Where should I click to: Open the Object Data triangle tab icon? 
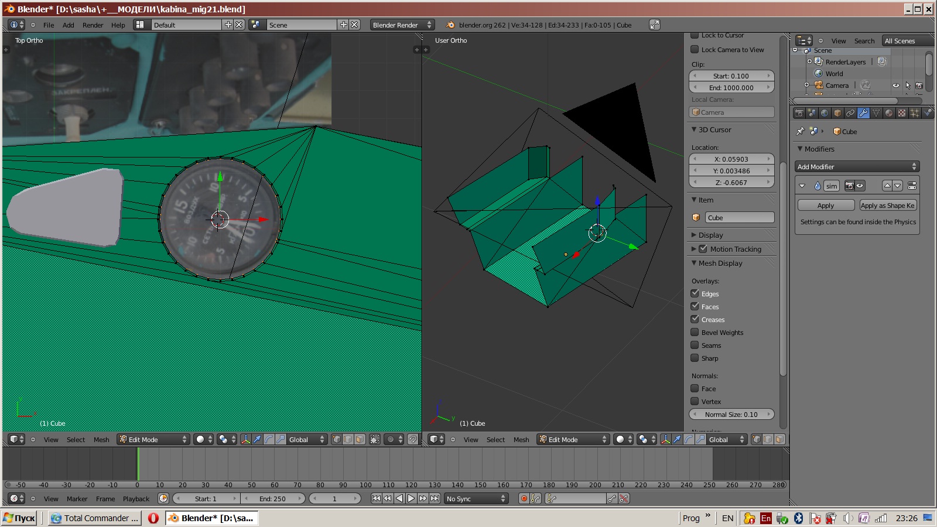pos(876,113)
